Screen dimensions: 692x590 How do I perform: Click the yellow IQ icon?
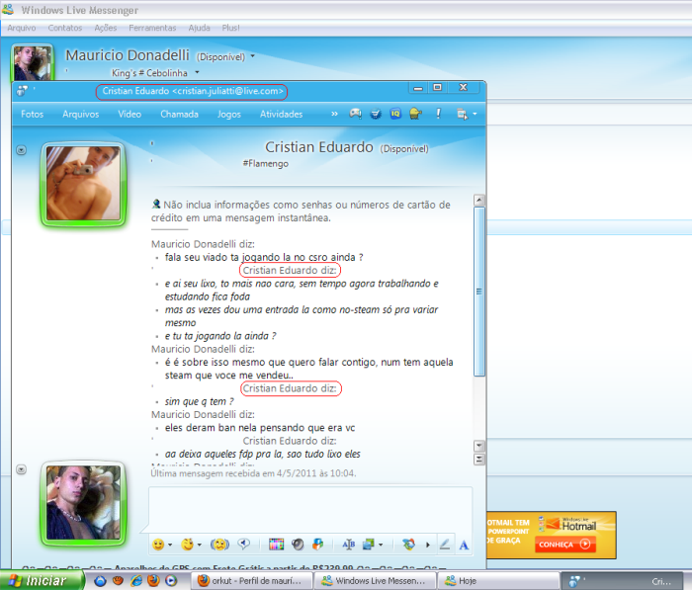click(395, 114)
